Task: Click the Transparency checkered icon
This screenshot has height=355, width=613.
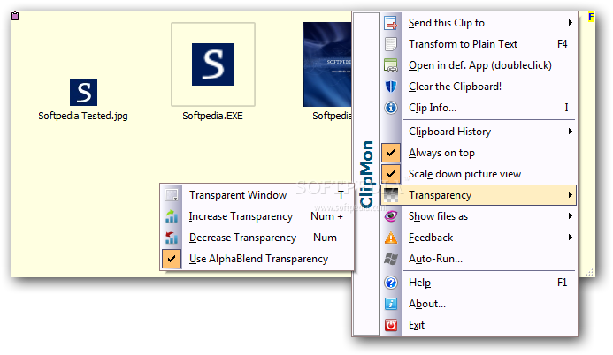Action: (391, 195)
